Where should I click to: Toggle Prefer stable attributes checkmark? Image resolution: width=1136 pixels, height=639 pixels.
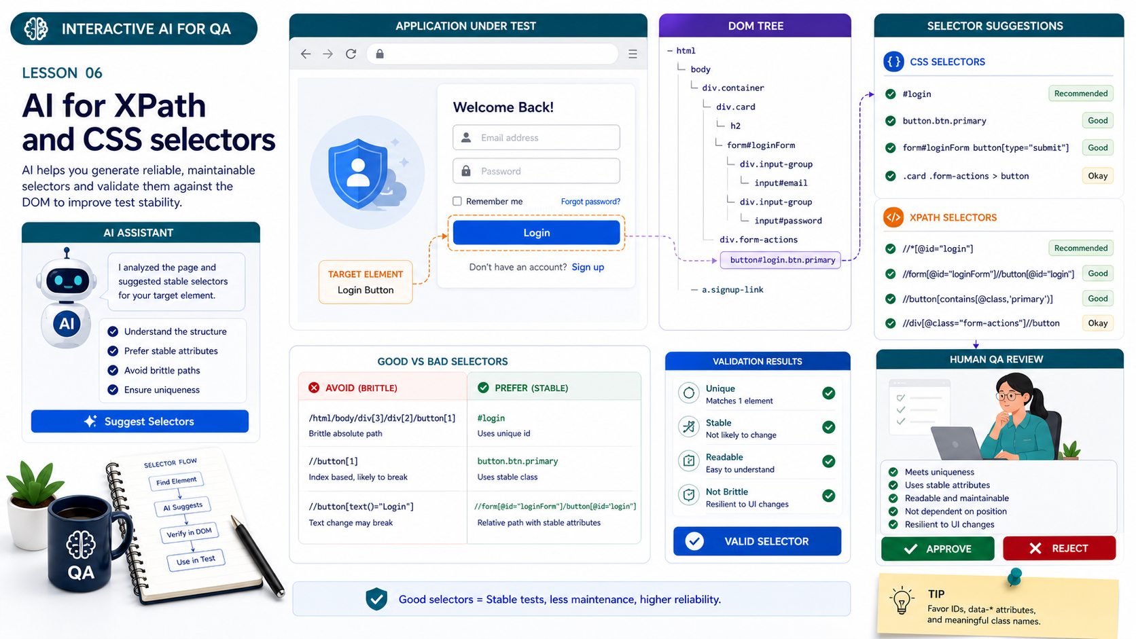pyautogui.click(x=113, y=351)
